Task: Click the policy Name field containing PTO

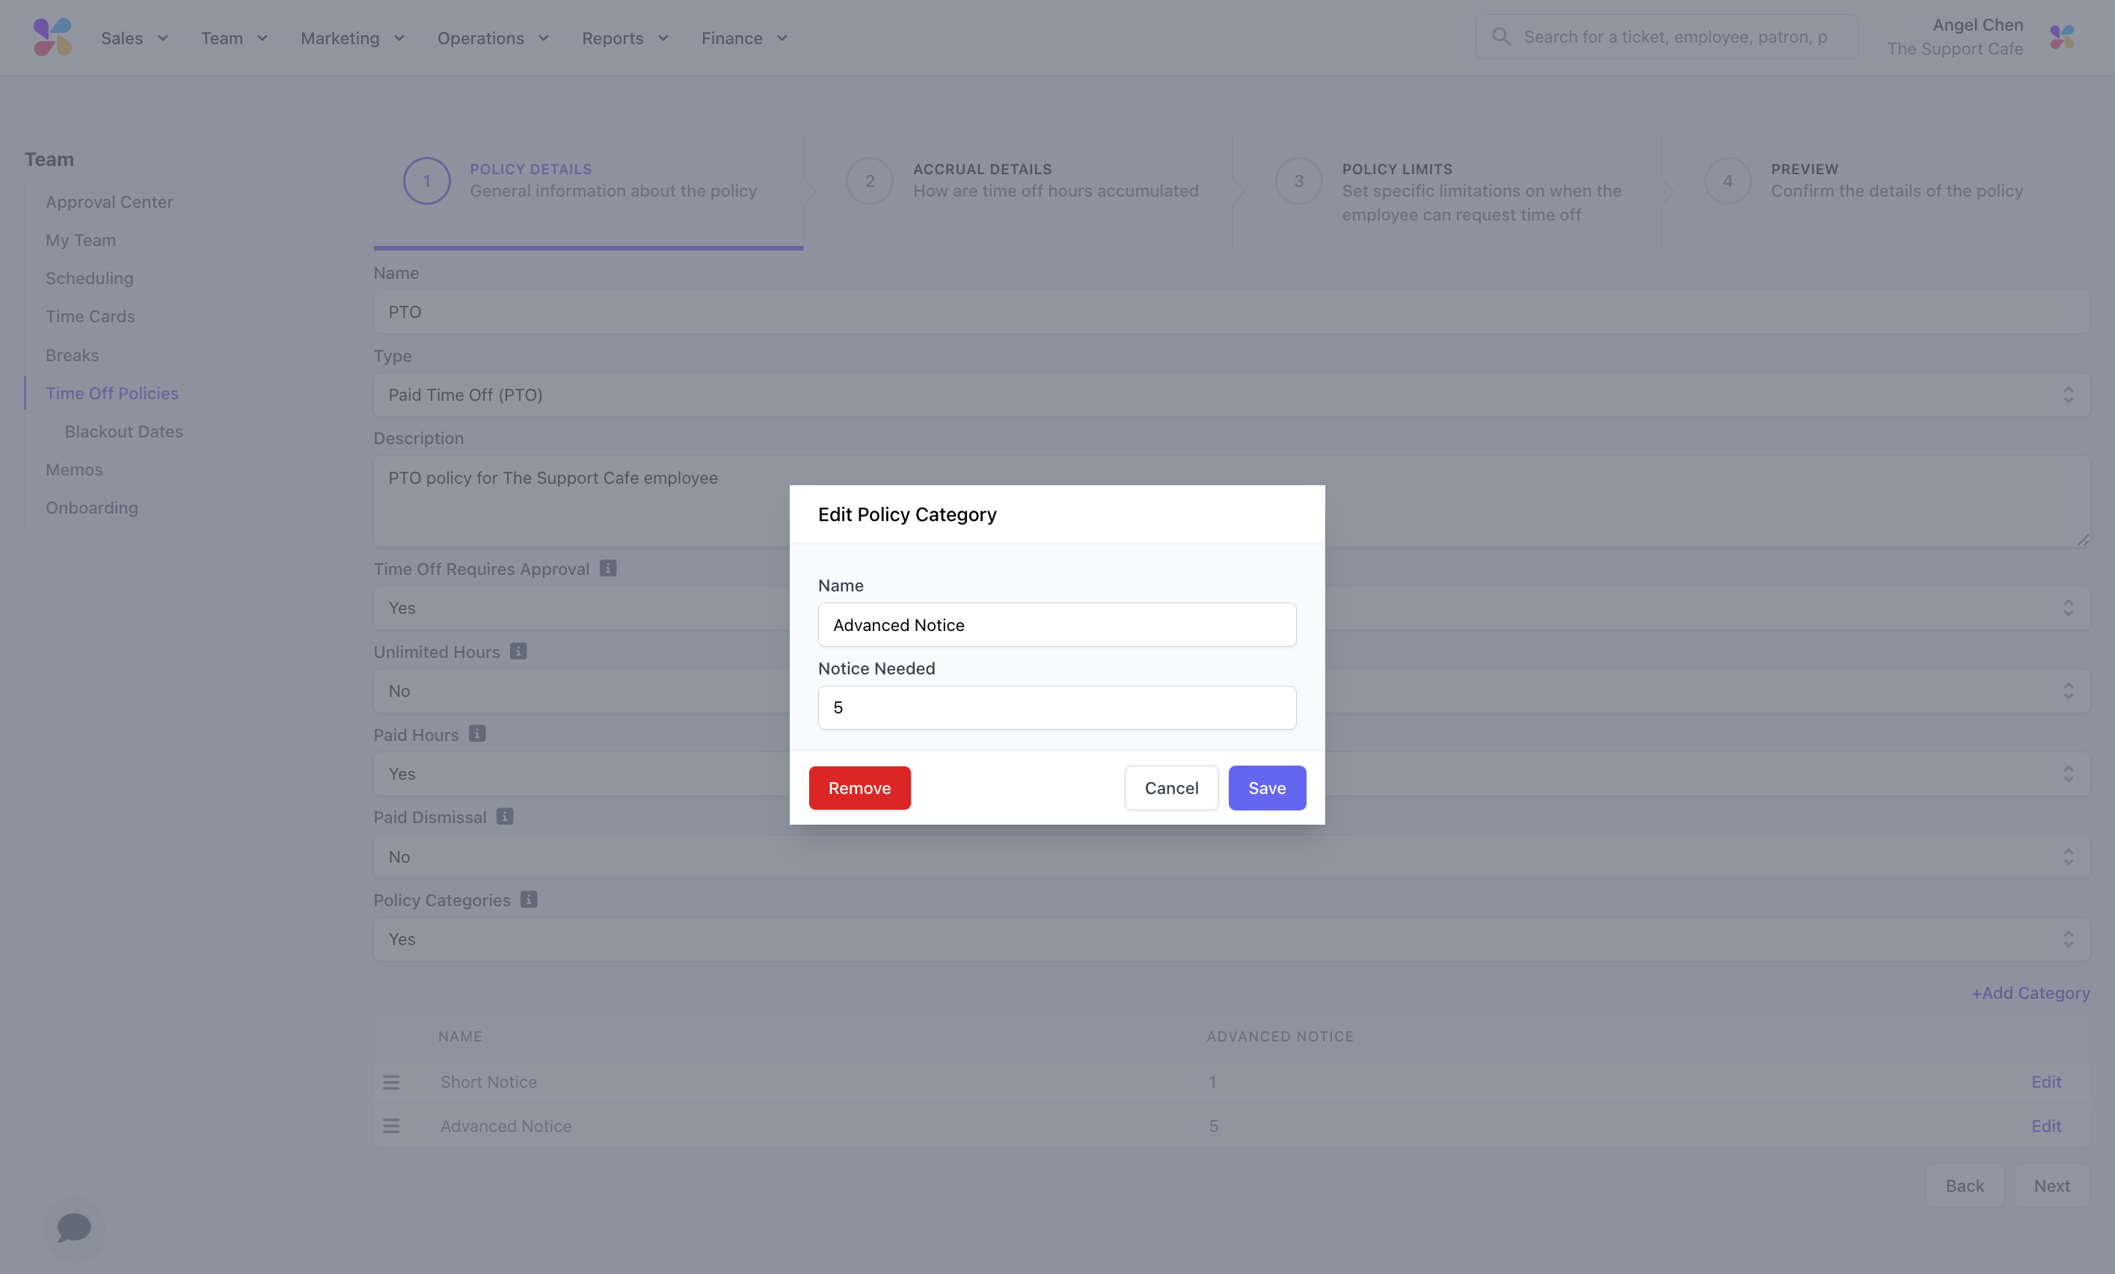Action: point(1232,312)
